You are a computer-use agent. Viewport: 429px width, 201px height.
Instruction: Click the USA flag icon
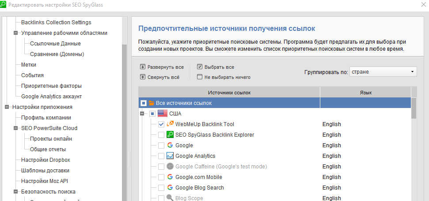tap(163, 114)
